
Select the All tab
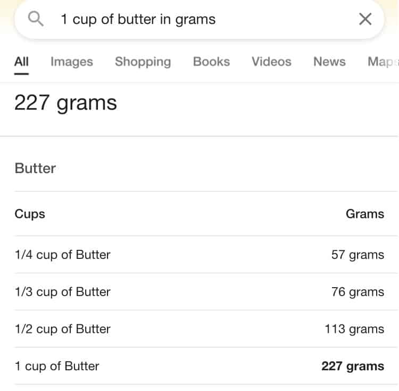tap(21, 62)
